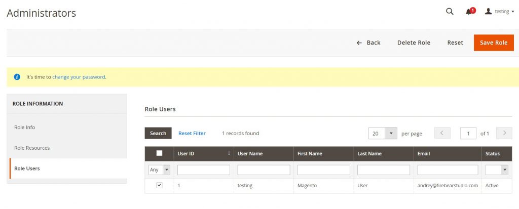Go to the next page arrow

(504, 133)
